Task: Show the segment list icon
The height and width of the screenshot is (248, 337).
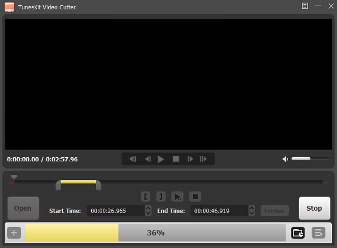Action: click(318, 232)
